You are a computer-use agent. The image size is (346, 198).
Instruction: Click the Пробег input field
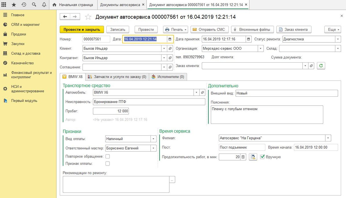click(x=111, y=111)
